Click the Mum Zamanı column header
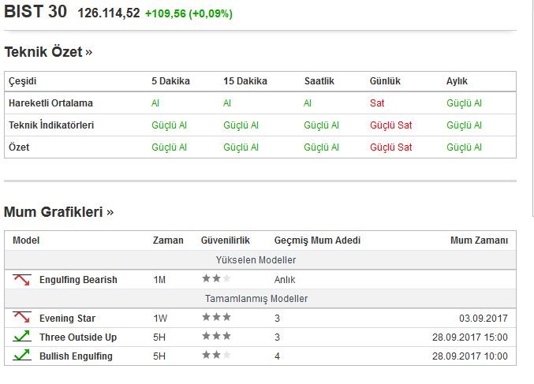Viewport: 534px width, 384px height. 479,240
